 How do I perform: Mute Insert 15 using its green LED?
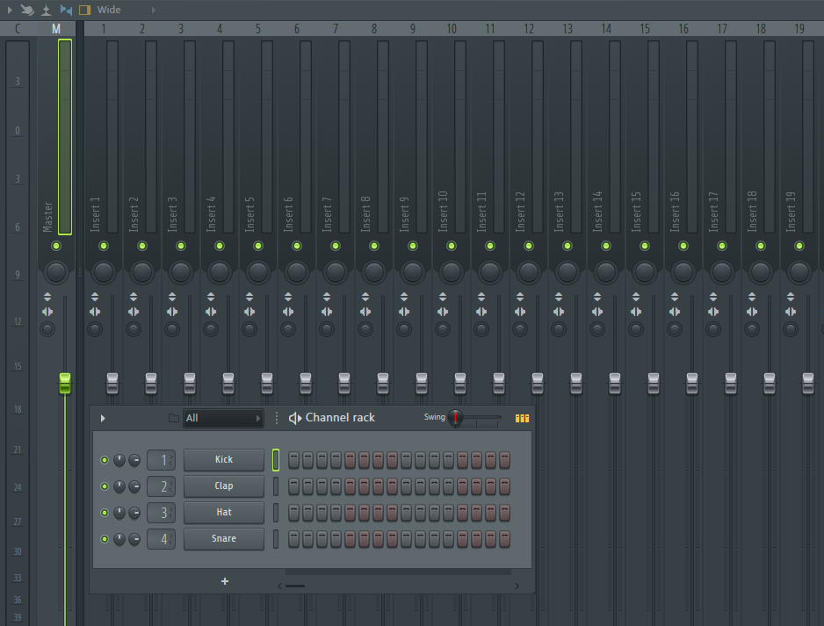point(645,246)
